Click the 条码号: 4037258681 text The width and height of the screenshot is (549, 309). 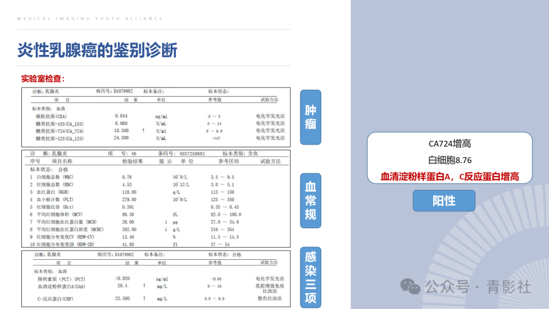[181, 153]
